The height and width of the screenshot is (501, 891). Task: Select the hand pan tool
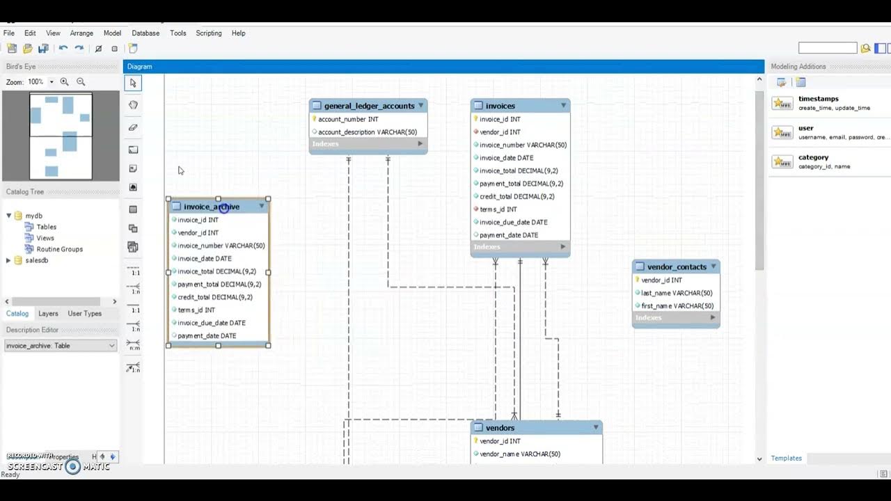click(x=133, y=105)
